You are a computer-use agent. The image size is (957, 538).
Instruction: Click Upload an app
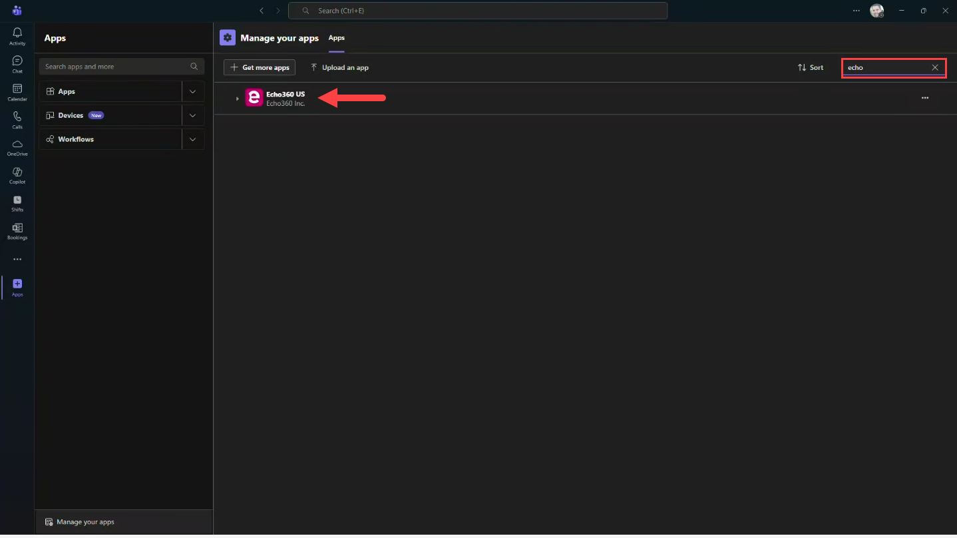[339, 67]
